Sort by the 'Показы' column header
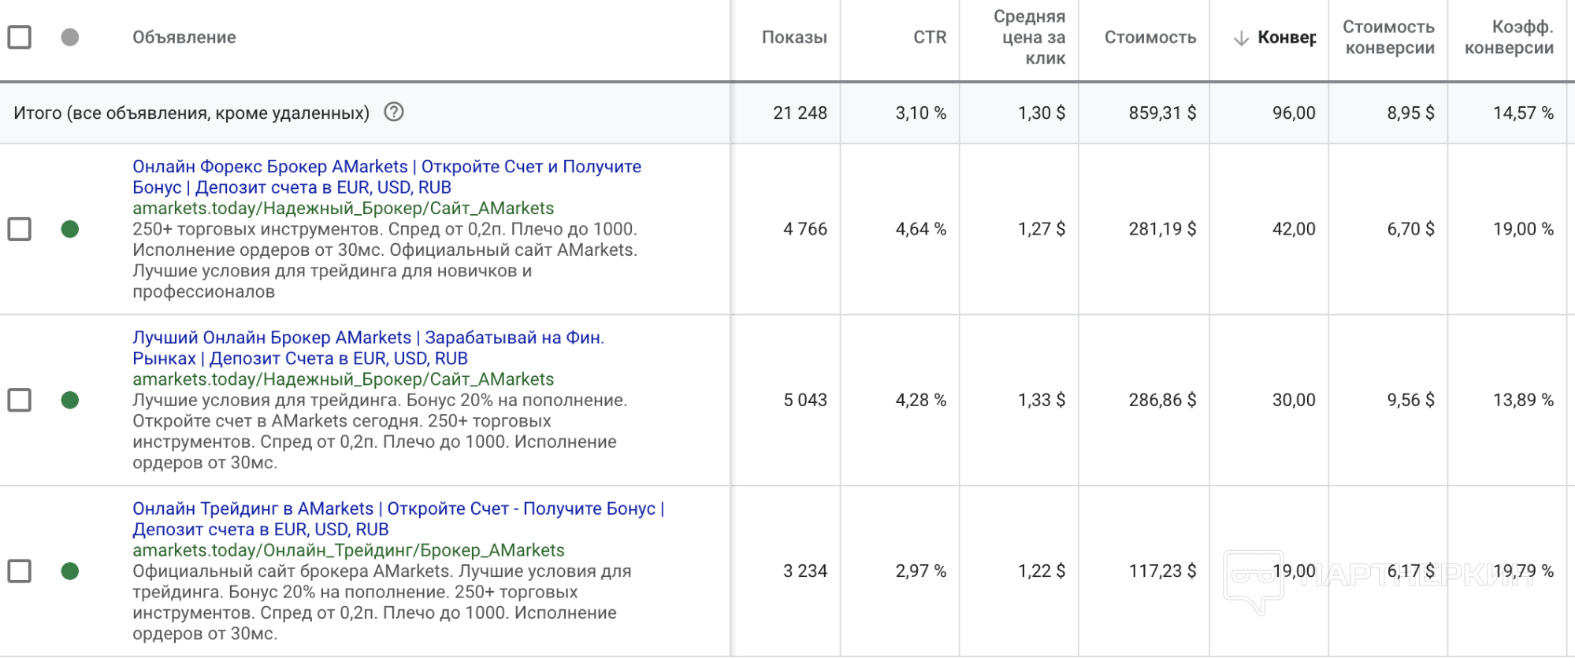The height and width of the screenshot is (658, 1575). [x=794, y=37]
